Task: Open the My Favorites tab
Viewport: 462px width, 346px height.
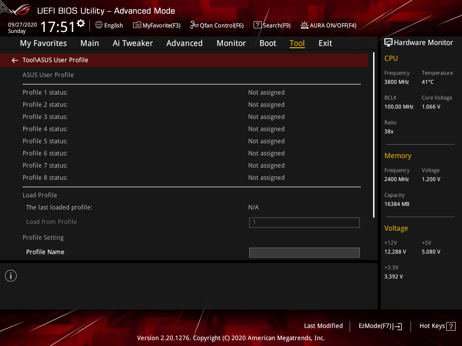Action: [43, 43]
